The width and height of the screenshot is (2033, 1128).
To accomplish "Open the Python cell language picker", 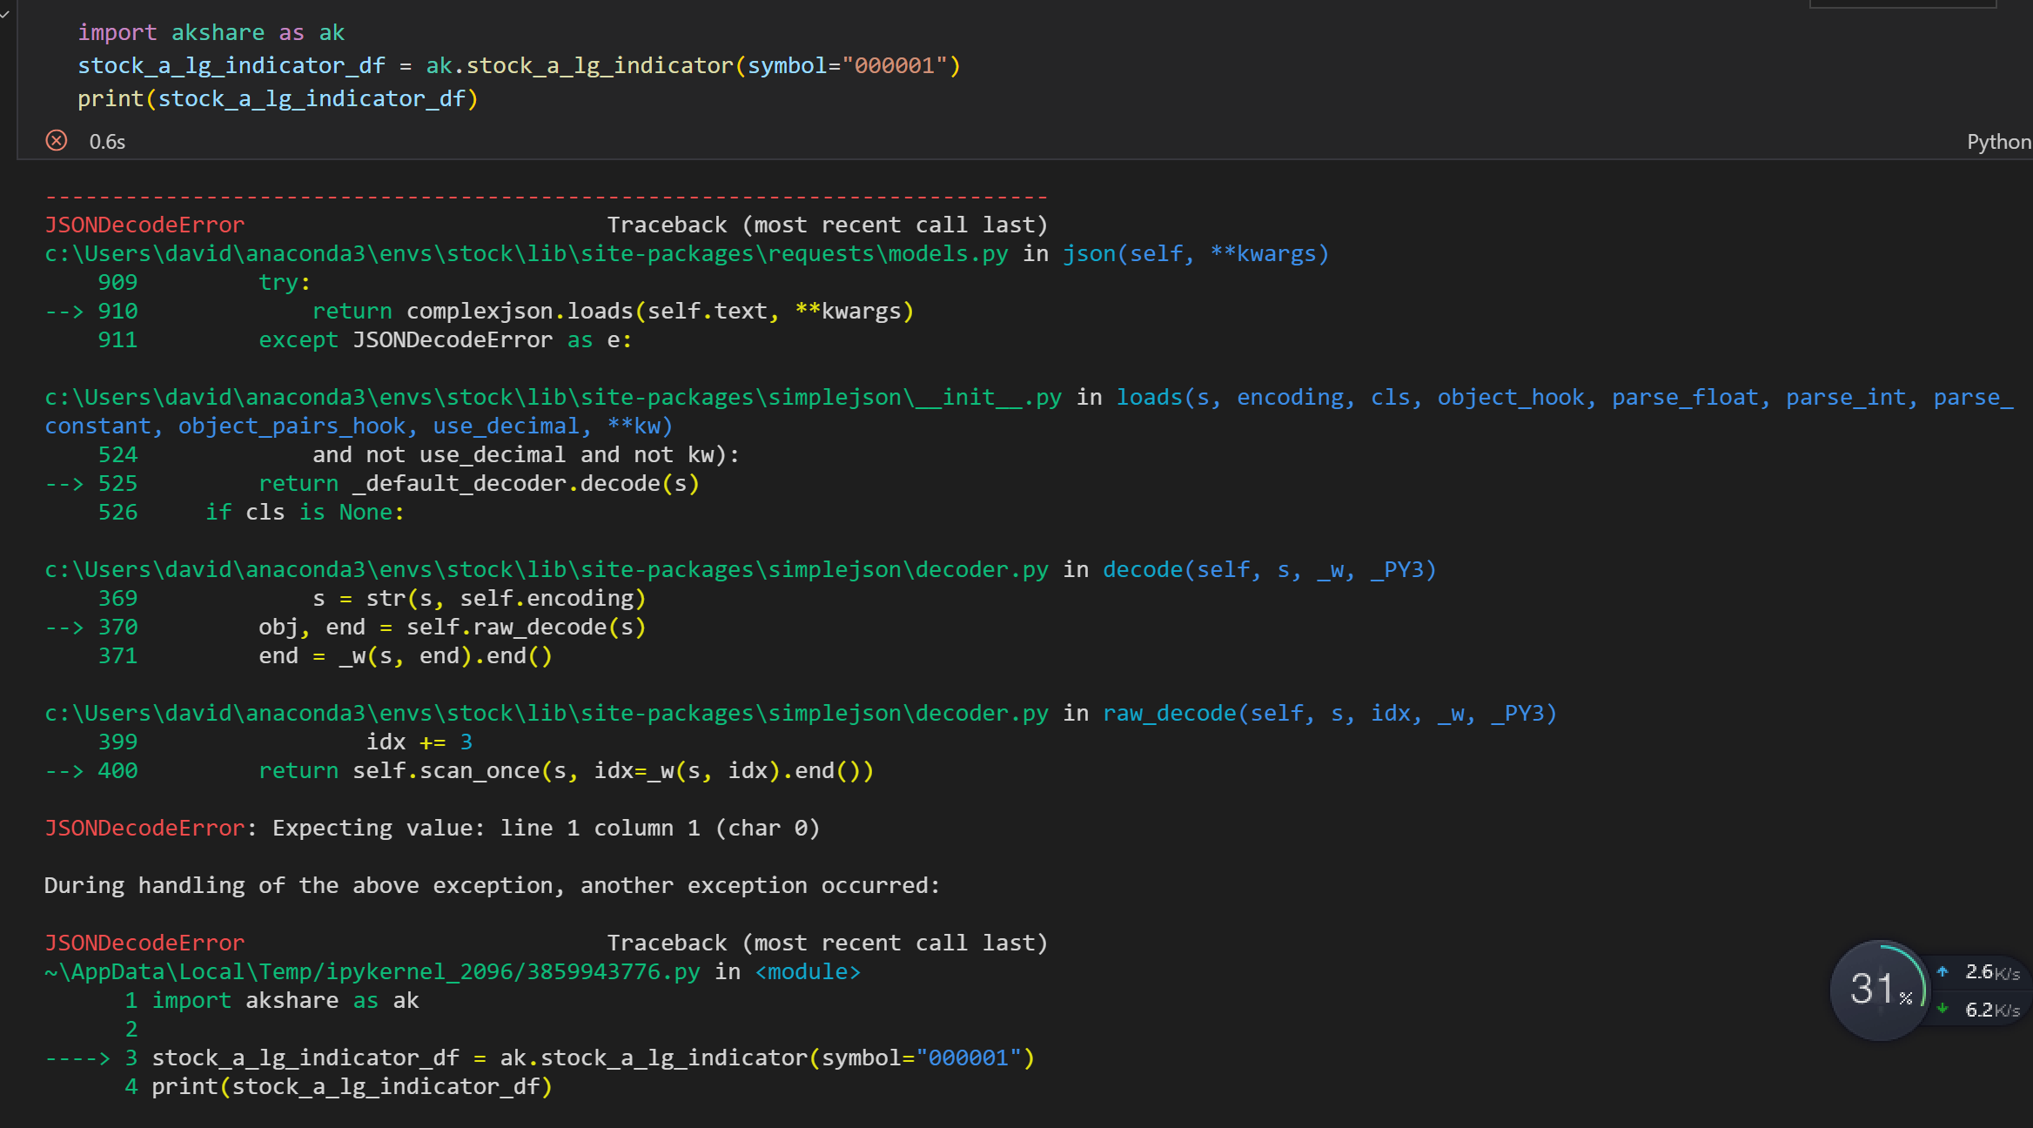I will point(1998,140).
